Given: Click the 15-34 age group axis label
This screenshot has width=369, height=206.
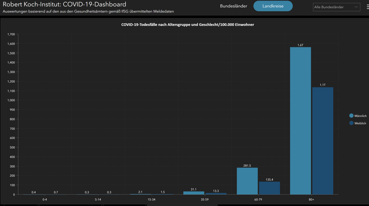Looking at the screenshot, I should 151,200.
